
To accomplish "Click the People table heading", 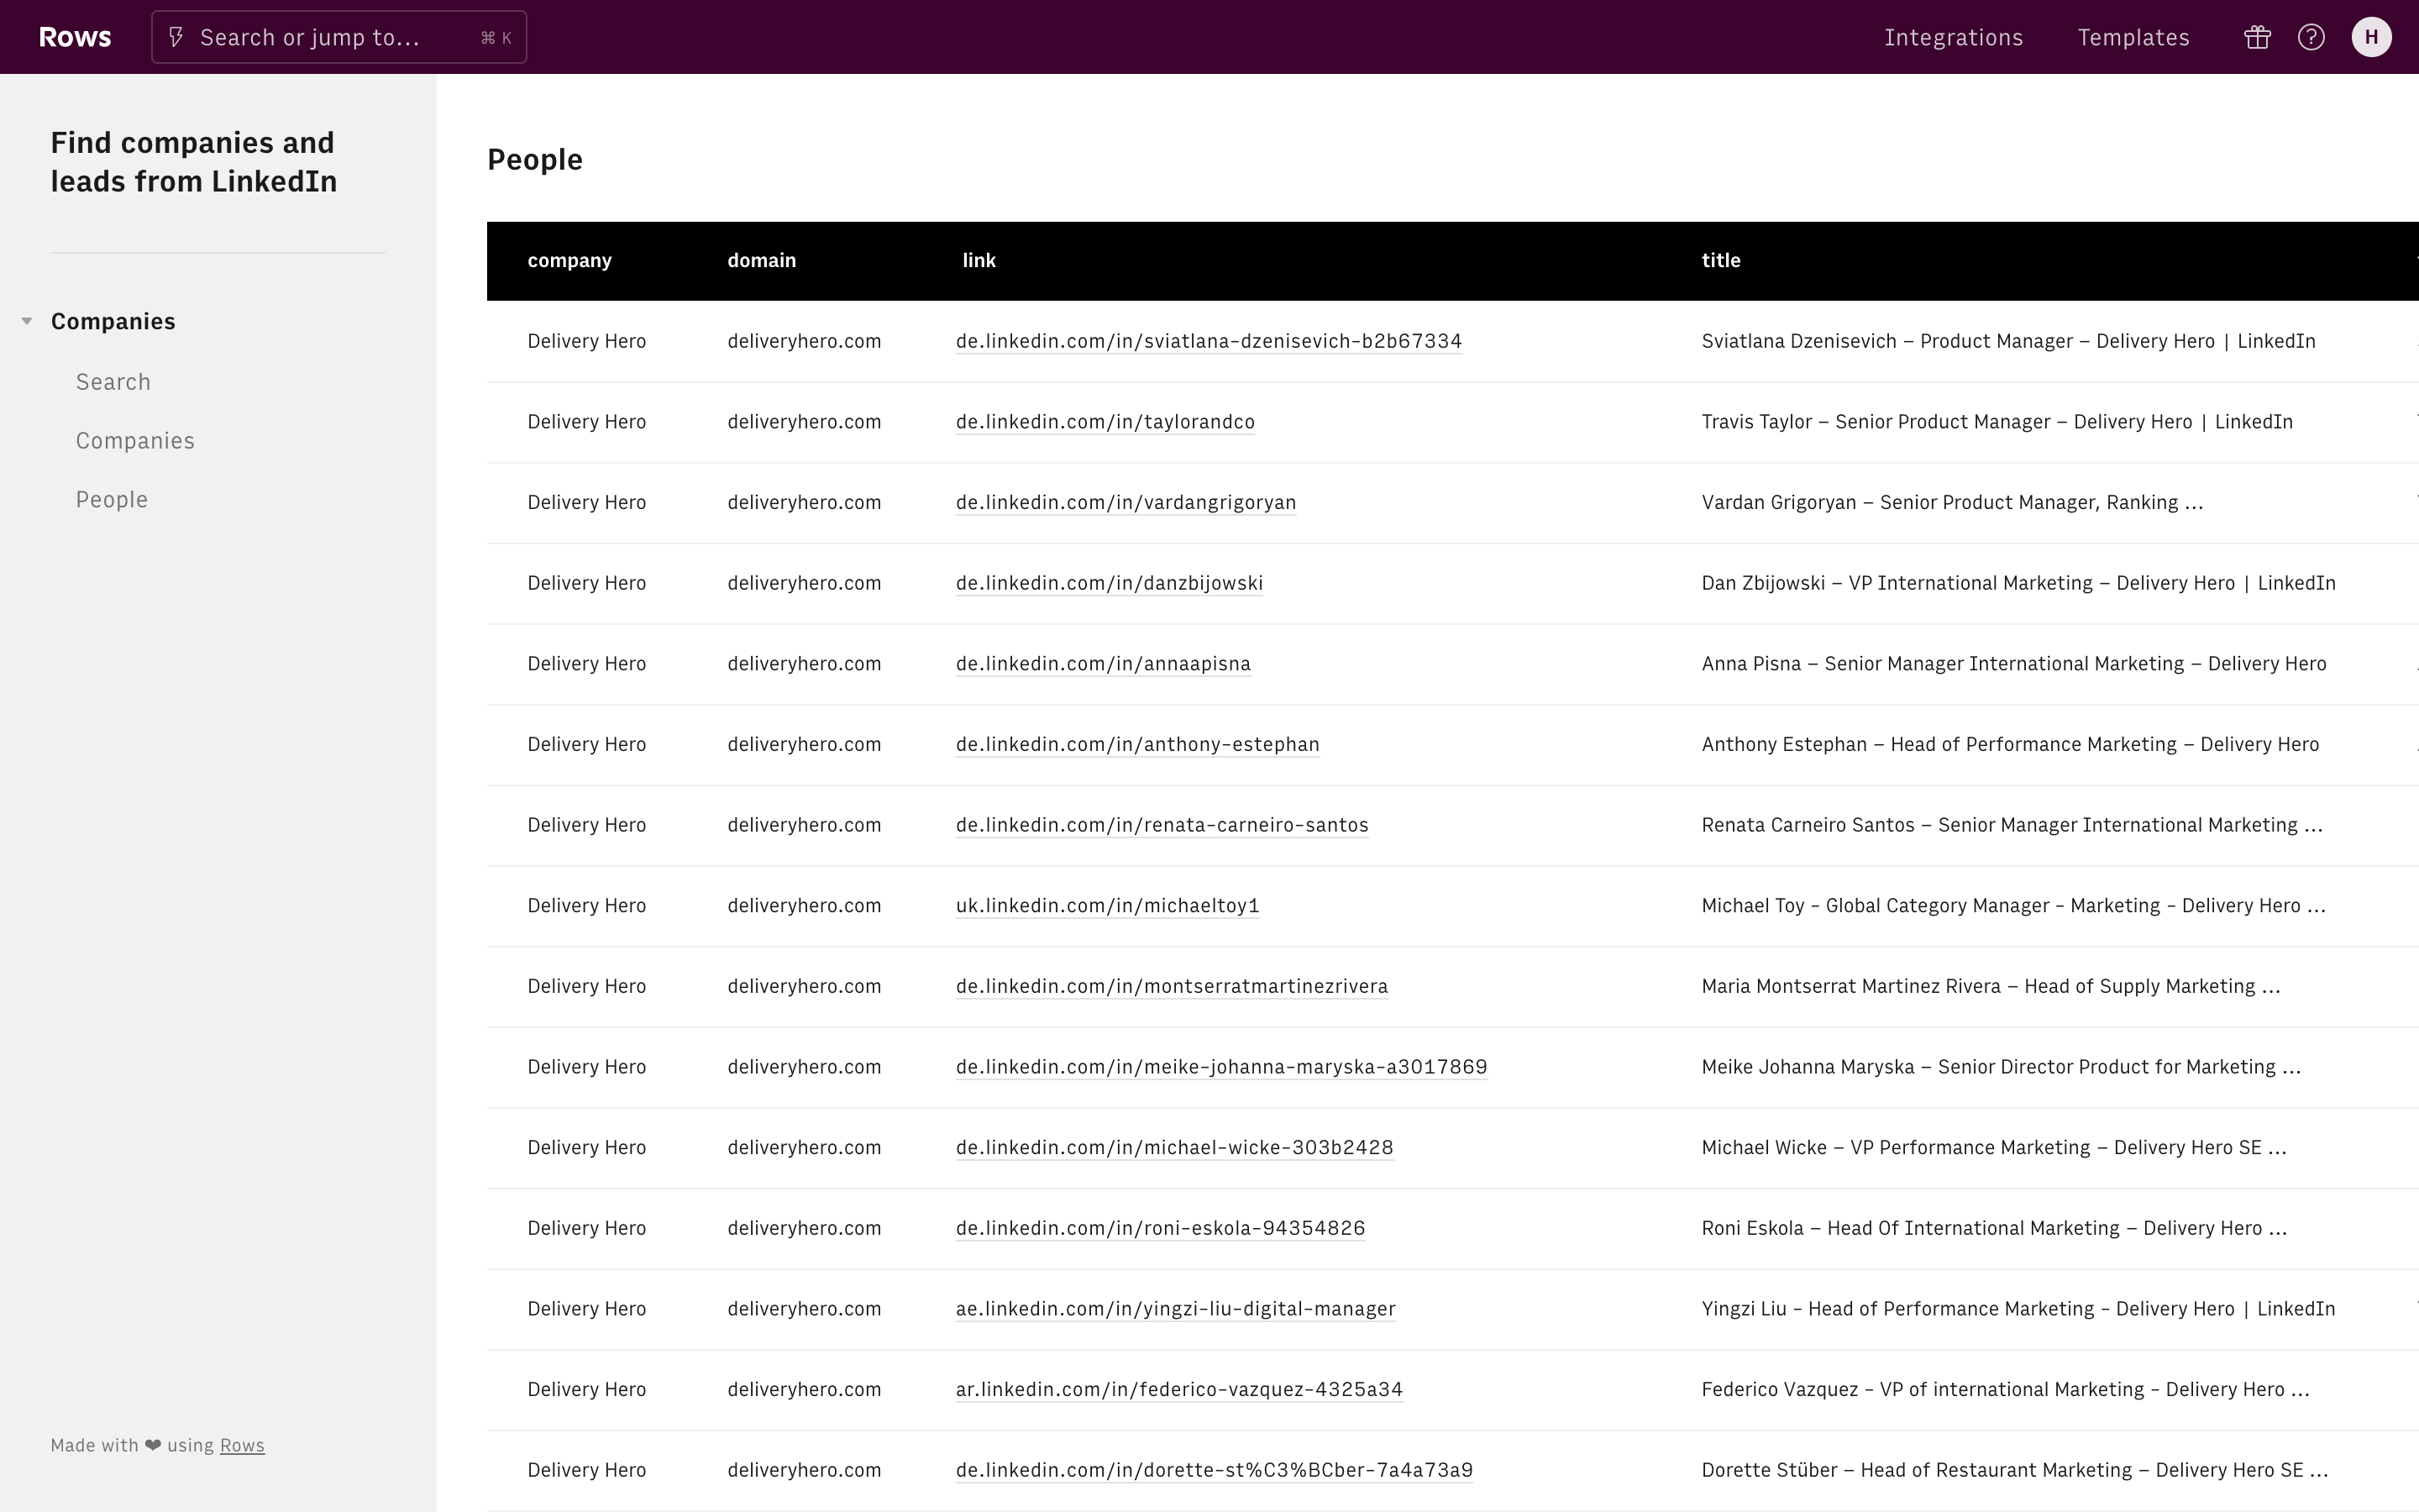I will pos(535,159).
